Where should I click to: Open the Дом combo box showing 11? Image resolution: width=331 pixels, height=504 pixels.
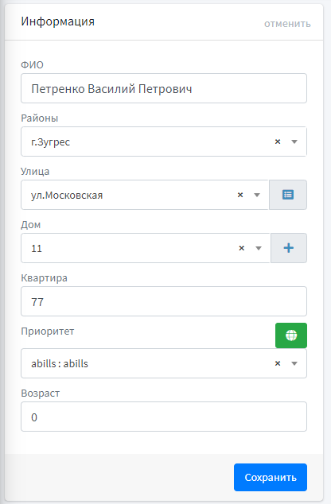point(146,248)
